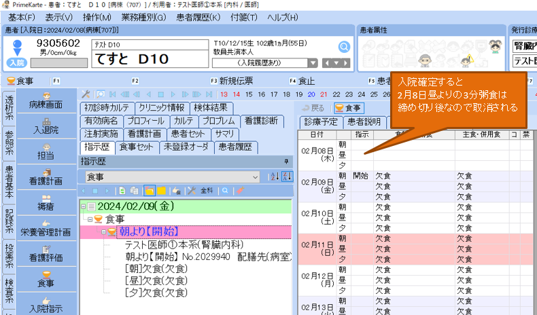537x315 pixels.
Task: Switch to the クリニック情報 tab
Action: [161, 108]
